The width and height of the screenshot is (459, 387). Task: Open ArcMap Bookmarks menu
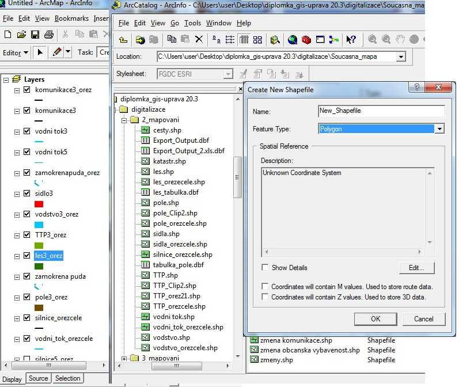(x=71, y=18)
